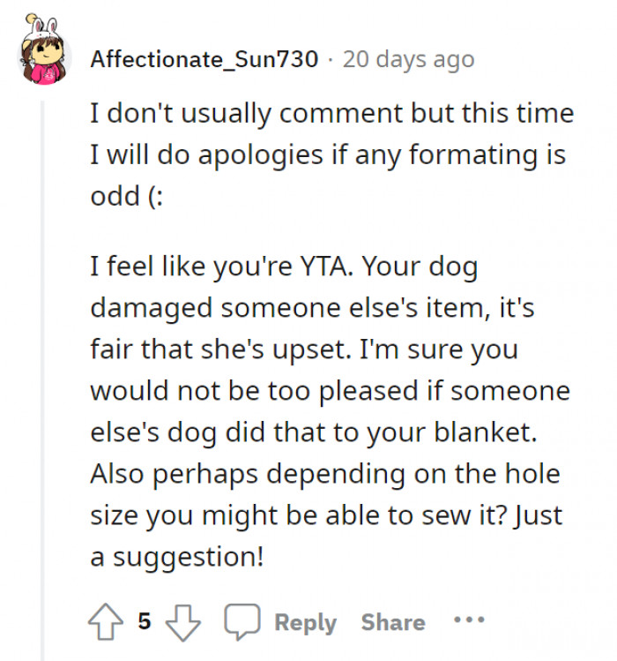
Task: Share this comment via Share button
Action: pyautogui.click(x=392, y=622)
